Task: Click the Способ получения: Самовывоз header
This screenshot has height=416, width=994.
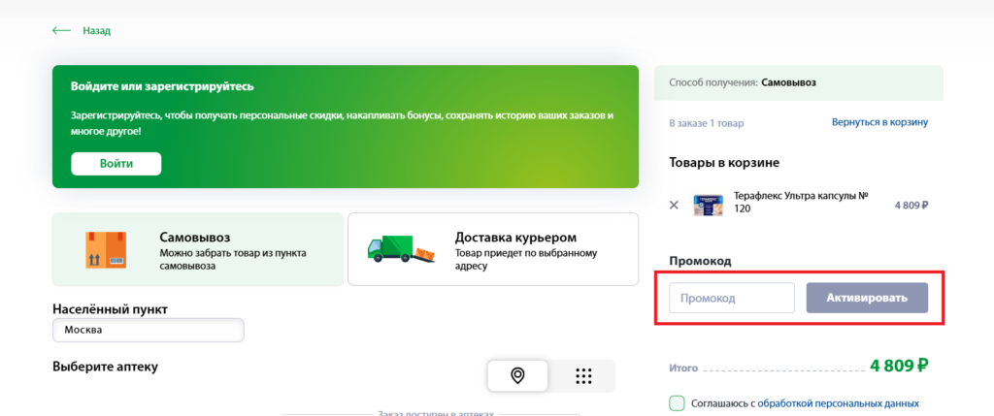Action: pos(799,82)
